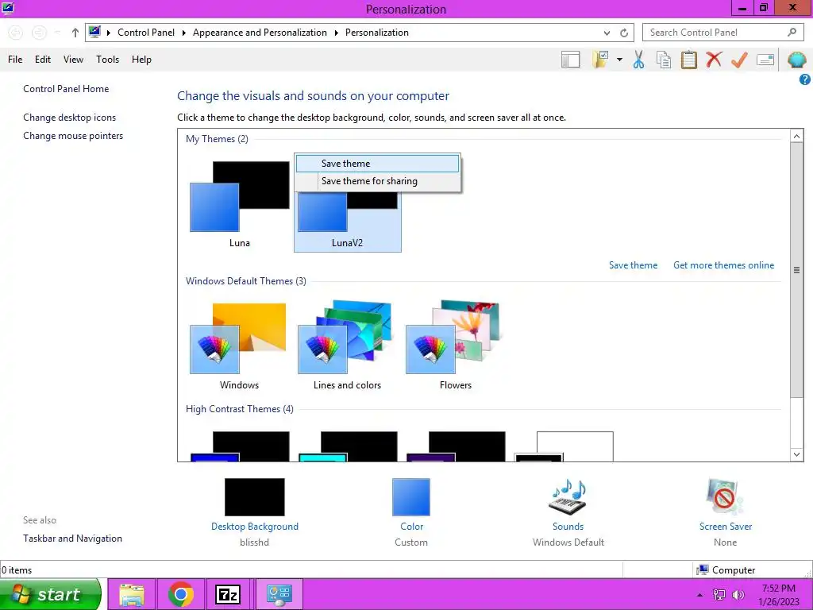
Task: Click the search magnifier icon
Action: pyautogui.click(x=792, y=32)
